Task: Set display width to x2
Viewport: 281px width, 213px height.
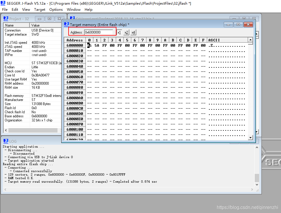Action: [x=126, y=32]
